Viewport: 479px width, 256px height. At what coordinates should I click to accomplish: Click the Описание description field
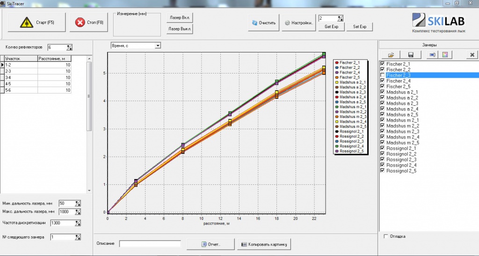click(150, 244)
